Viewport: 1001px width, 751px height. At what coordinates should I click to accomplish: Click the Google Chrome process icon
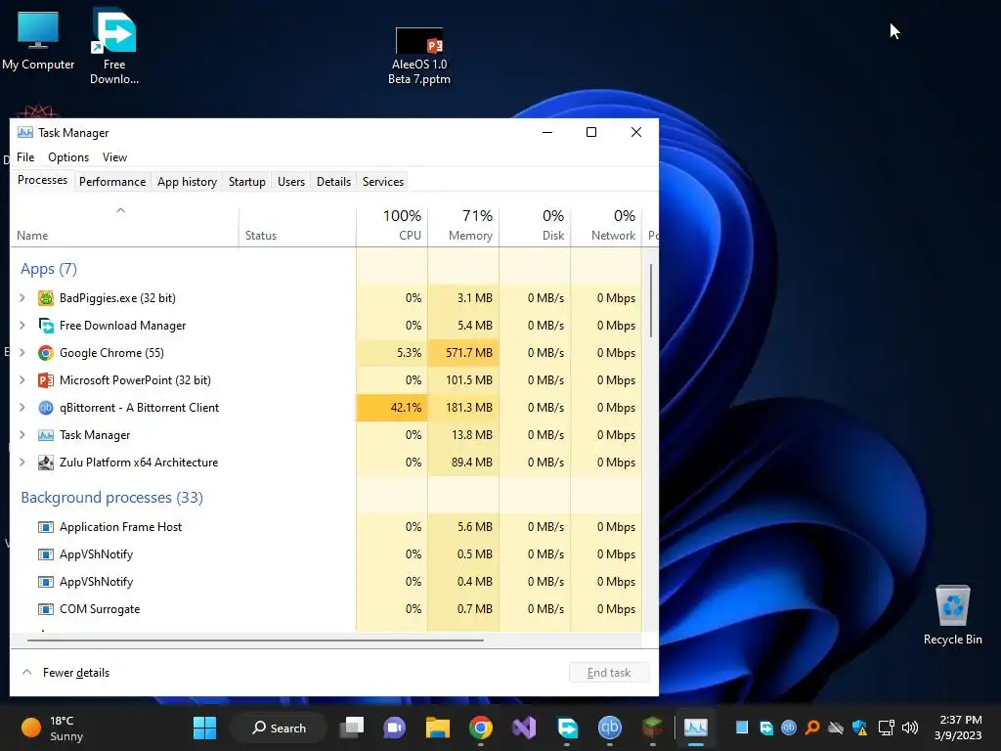coord(45,353)
